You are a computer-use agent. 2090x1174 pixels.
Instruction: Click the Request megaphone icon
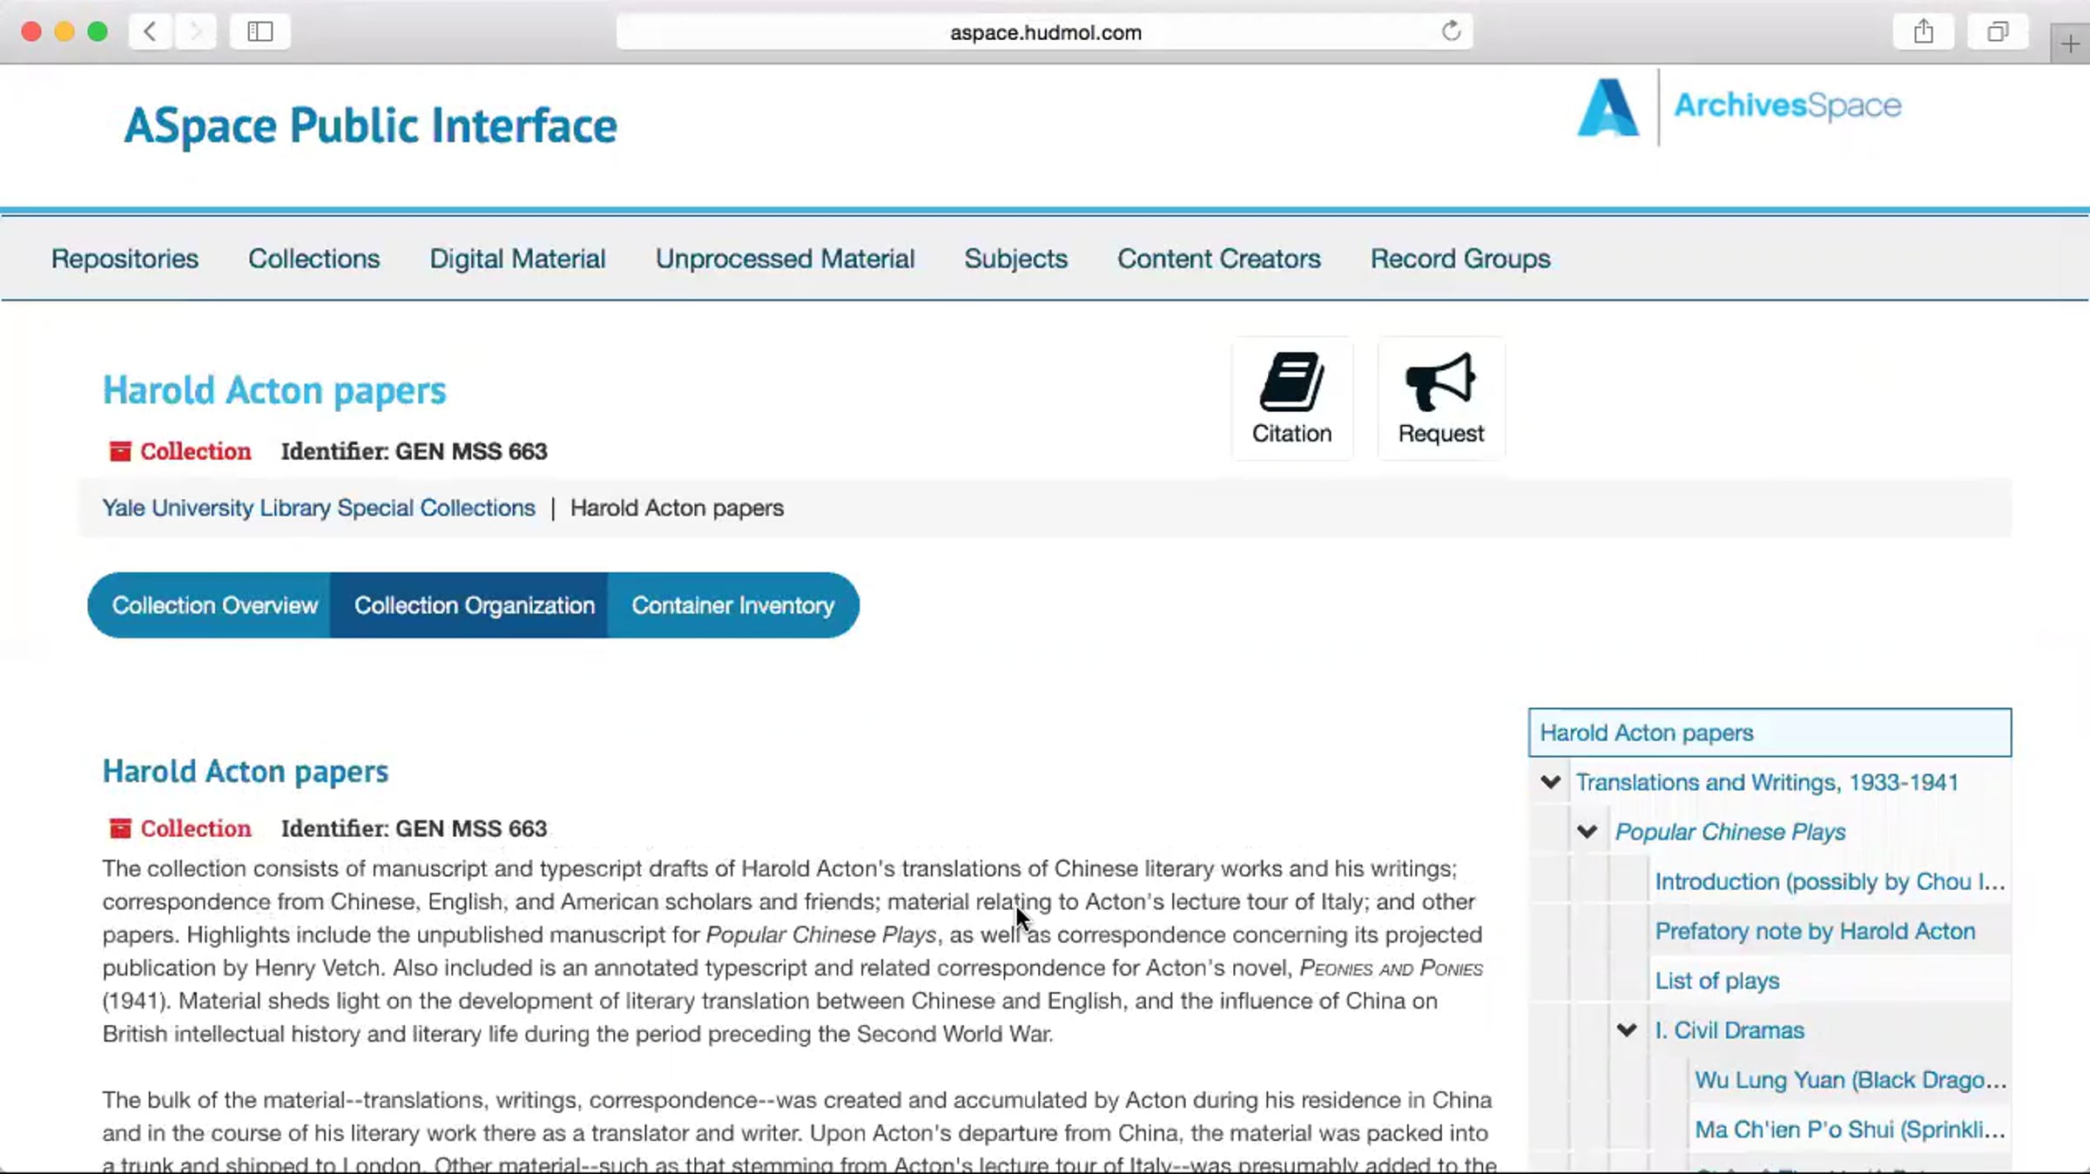click(1440, 381)
